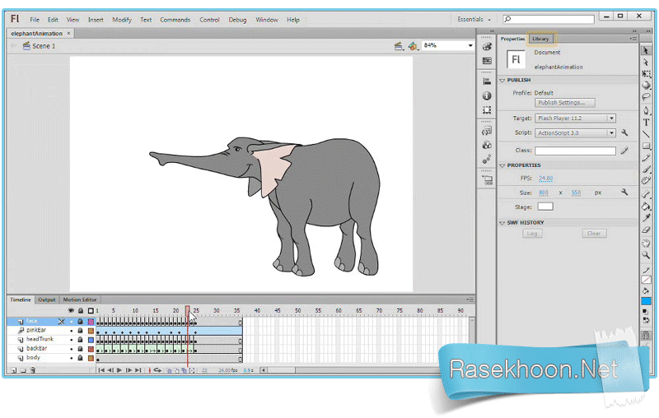Click the stage size wrench icon
Image resolution: width=659 pixels, height=418 pixels.
(624, 192)
